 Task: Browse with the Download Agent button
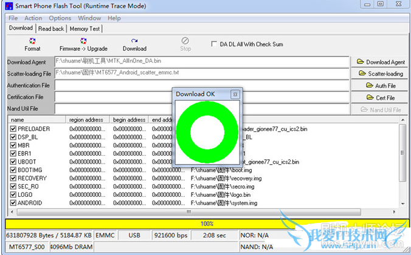tap(379, 62)
